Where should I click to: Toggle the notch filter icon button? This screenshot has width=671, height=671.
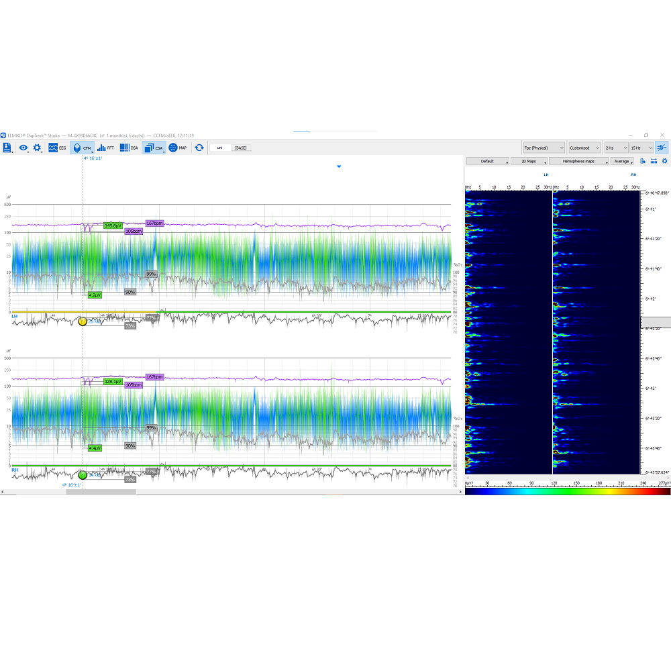[x=662, y=148]
